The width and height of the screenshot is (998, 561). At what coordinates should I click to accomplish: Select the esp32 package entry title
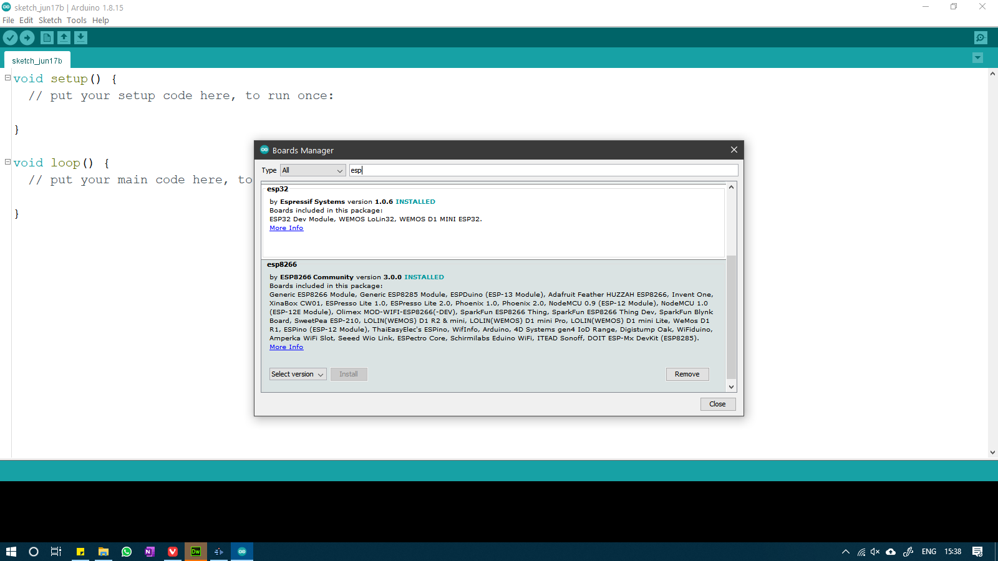coord(278,189)
